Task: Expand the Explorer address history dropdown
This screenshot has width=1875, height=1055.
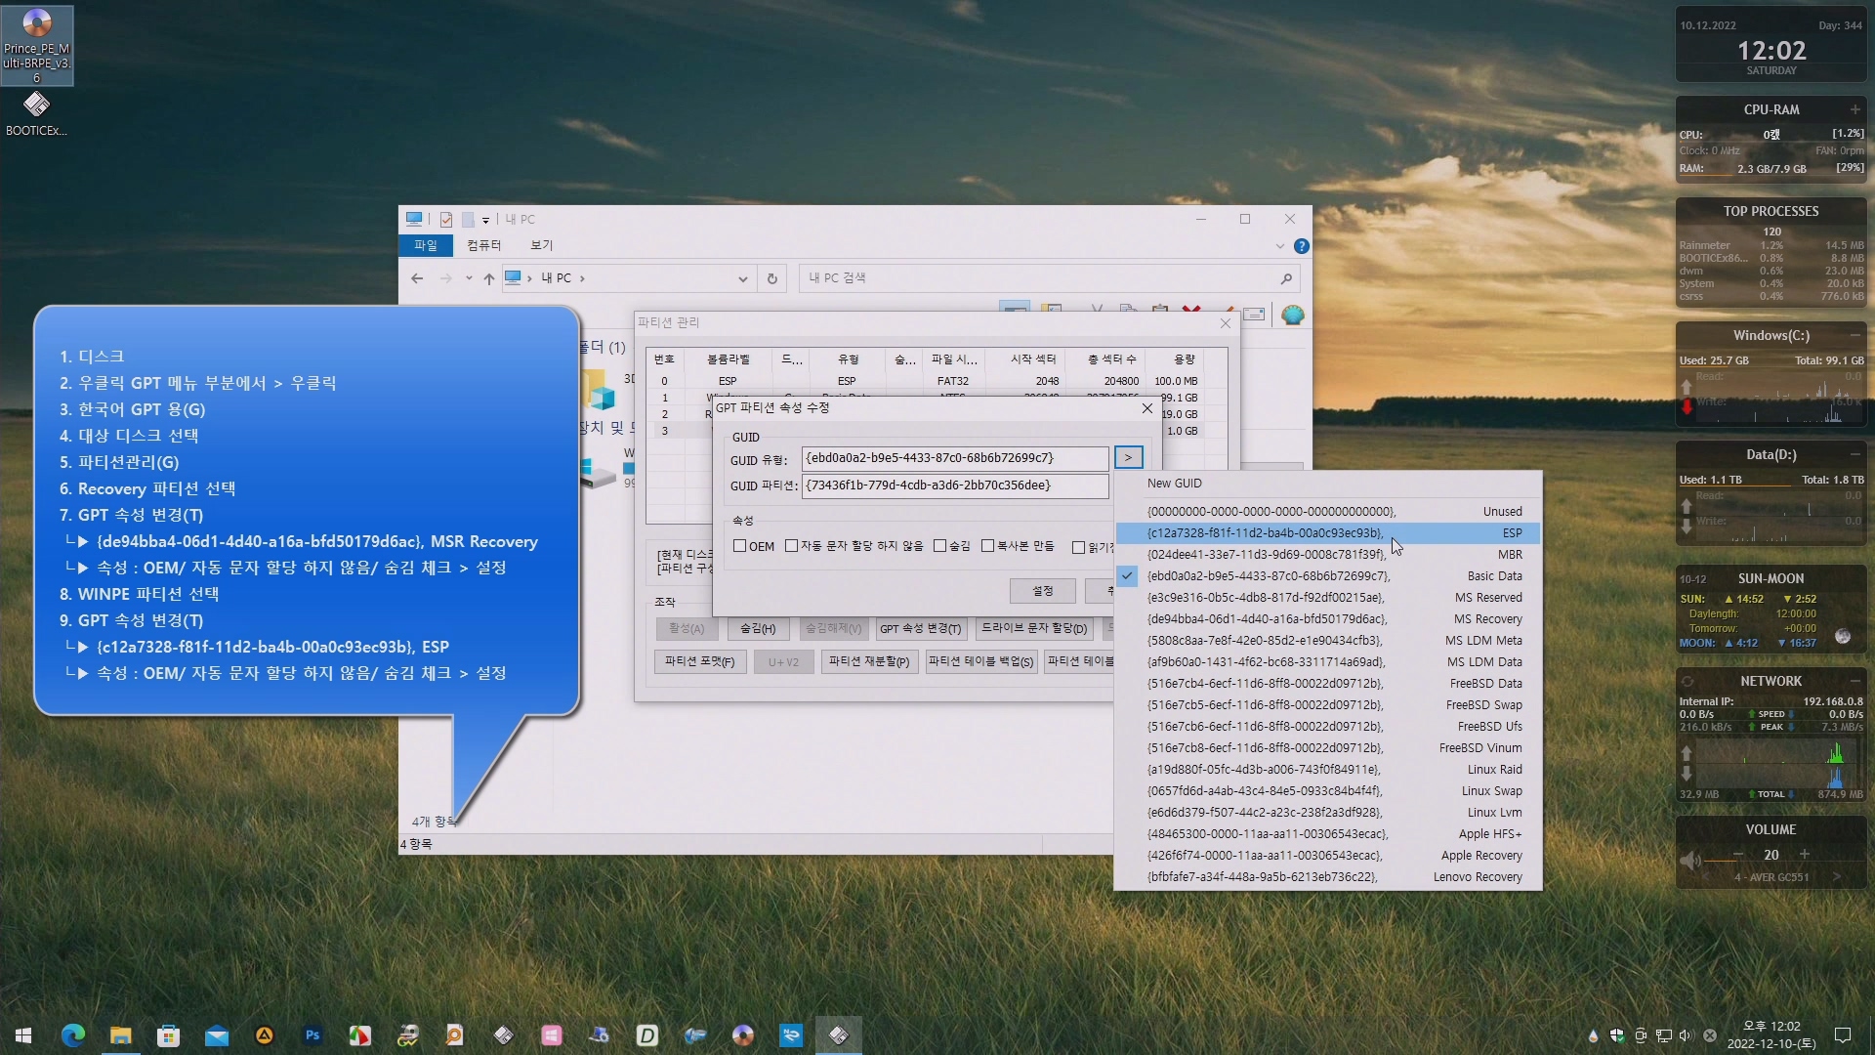Action: (x=743, y=278)
